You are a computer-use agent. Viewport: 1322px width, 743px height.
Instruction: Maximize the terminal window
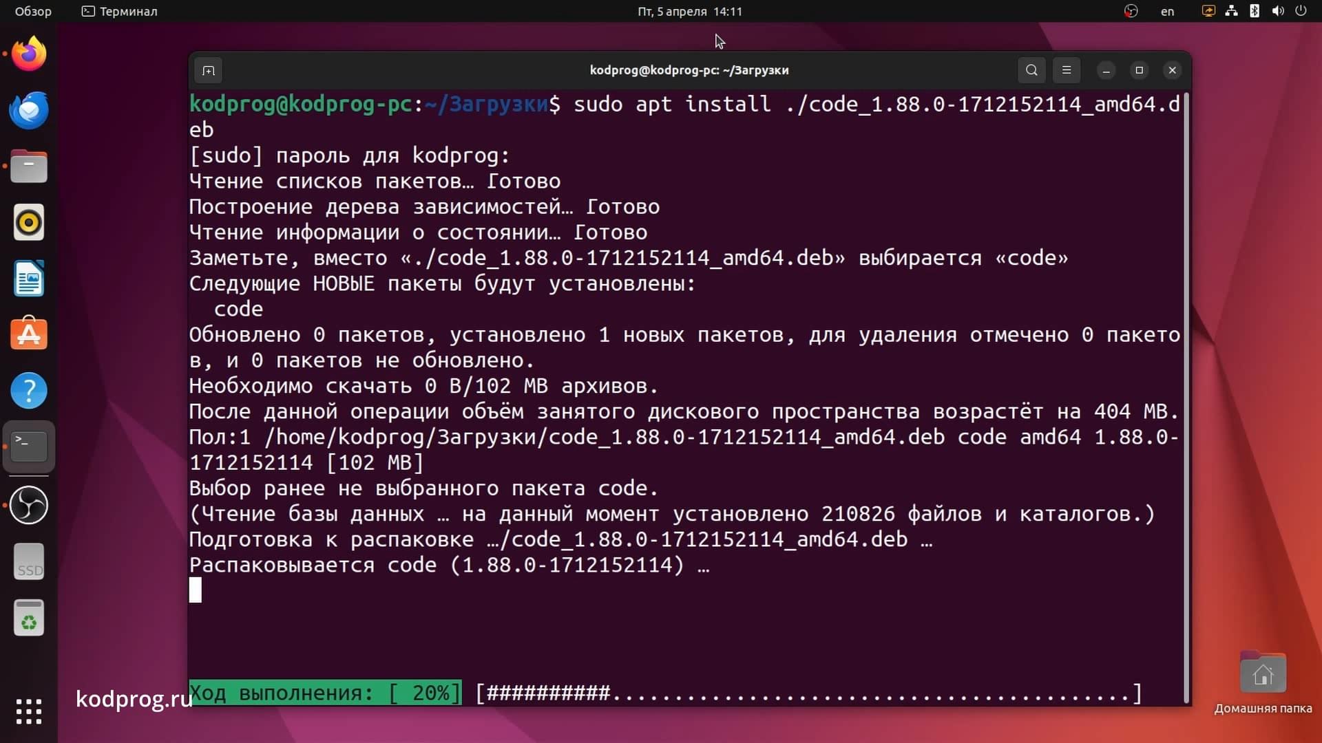point(1140,70)
